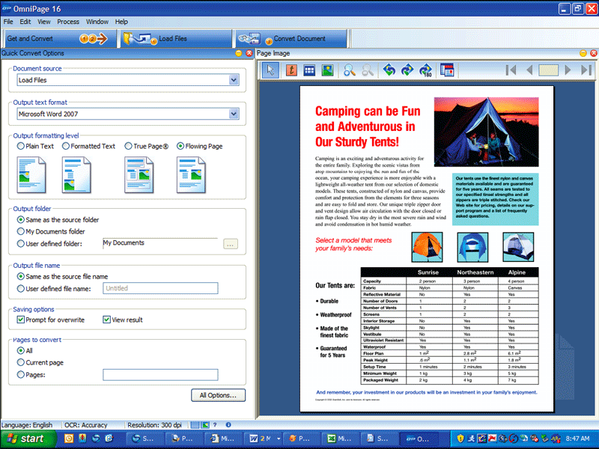The image size is (599, 449).
Task: Select the graphic zone drawing tool
Action: pyautogui.click(x=327, y=70)
